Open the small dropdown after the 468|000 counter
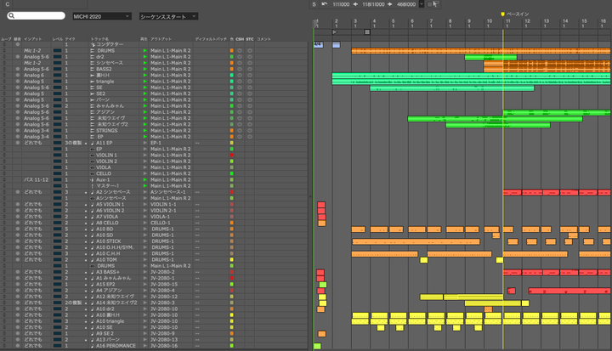 [x=419, y=4]
